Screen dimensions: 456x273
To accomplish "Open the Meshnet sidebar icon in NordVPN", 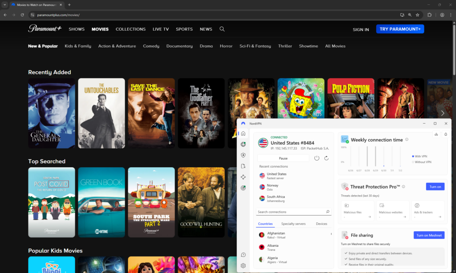I will (243, 177).
